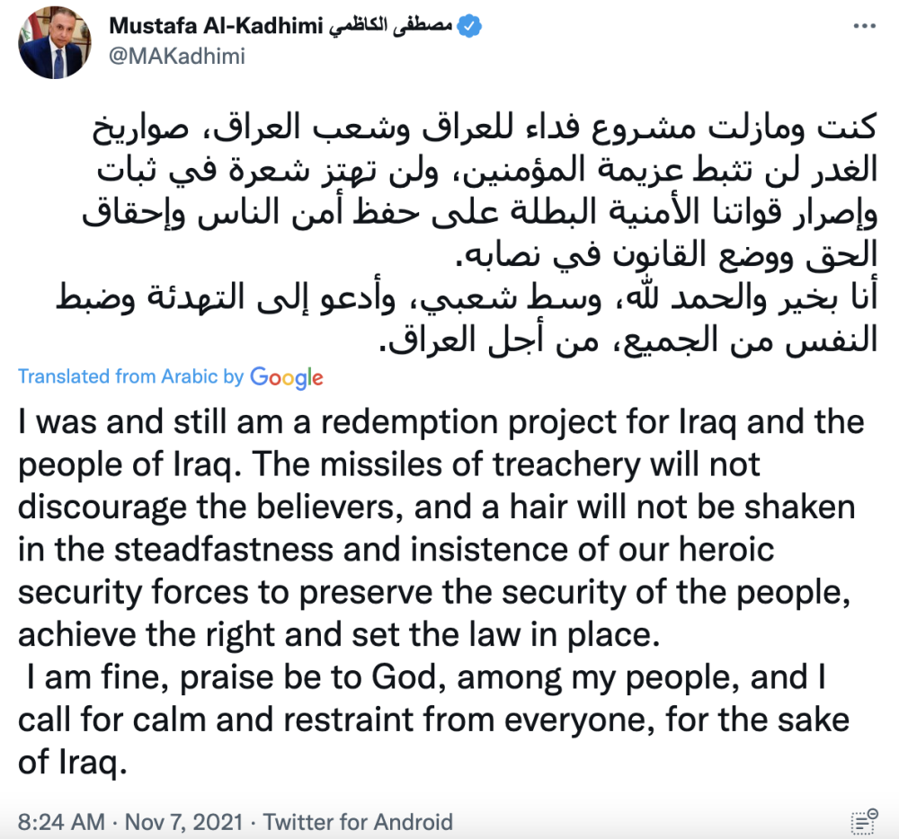Open the @MAKadhimi handle link
This screenshot has height=839, width=899.
[x=176, y=56]
